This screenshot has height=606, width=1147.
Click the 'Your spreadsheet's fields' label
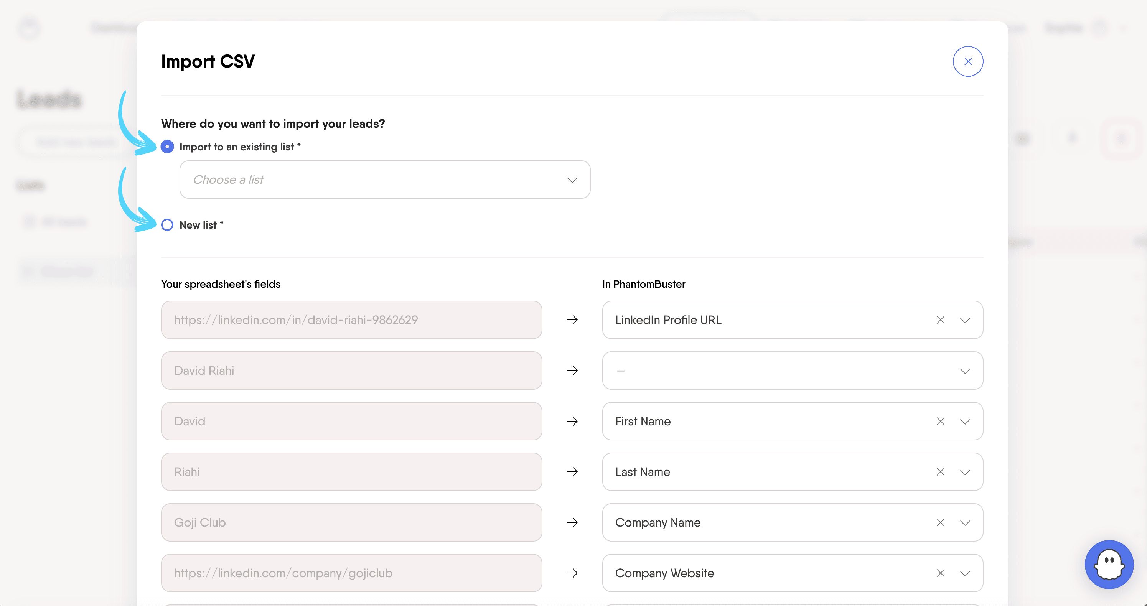point(221,284)
